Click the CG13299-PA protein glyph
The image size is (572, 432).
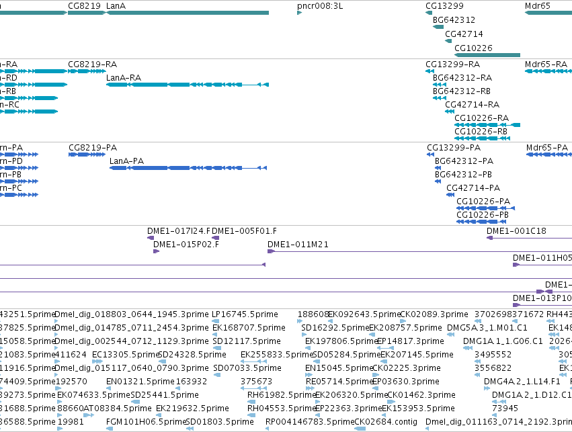(x=430, y=155)
